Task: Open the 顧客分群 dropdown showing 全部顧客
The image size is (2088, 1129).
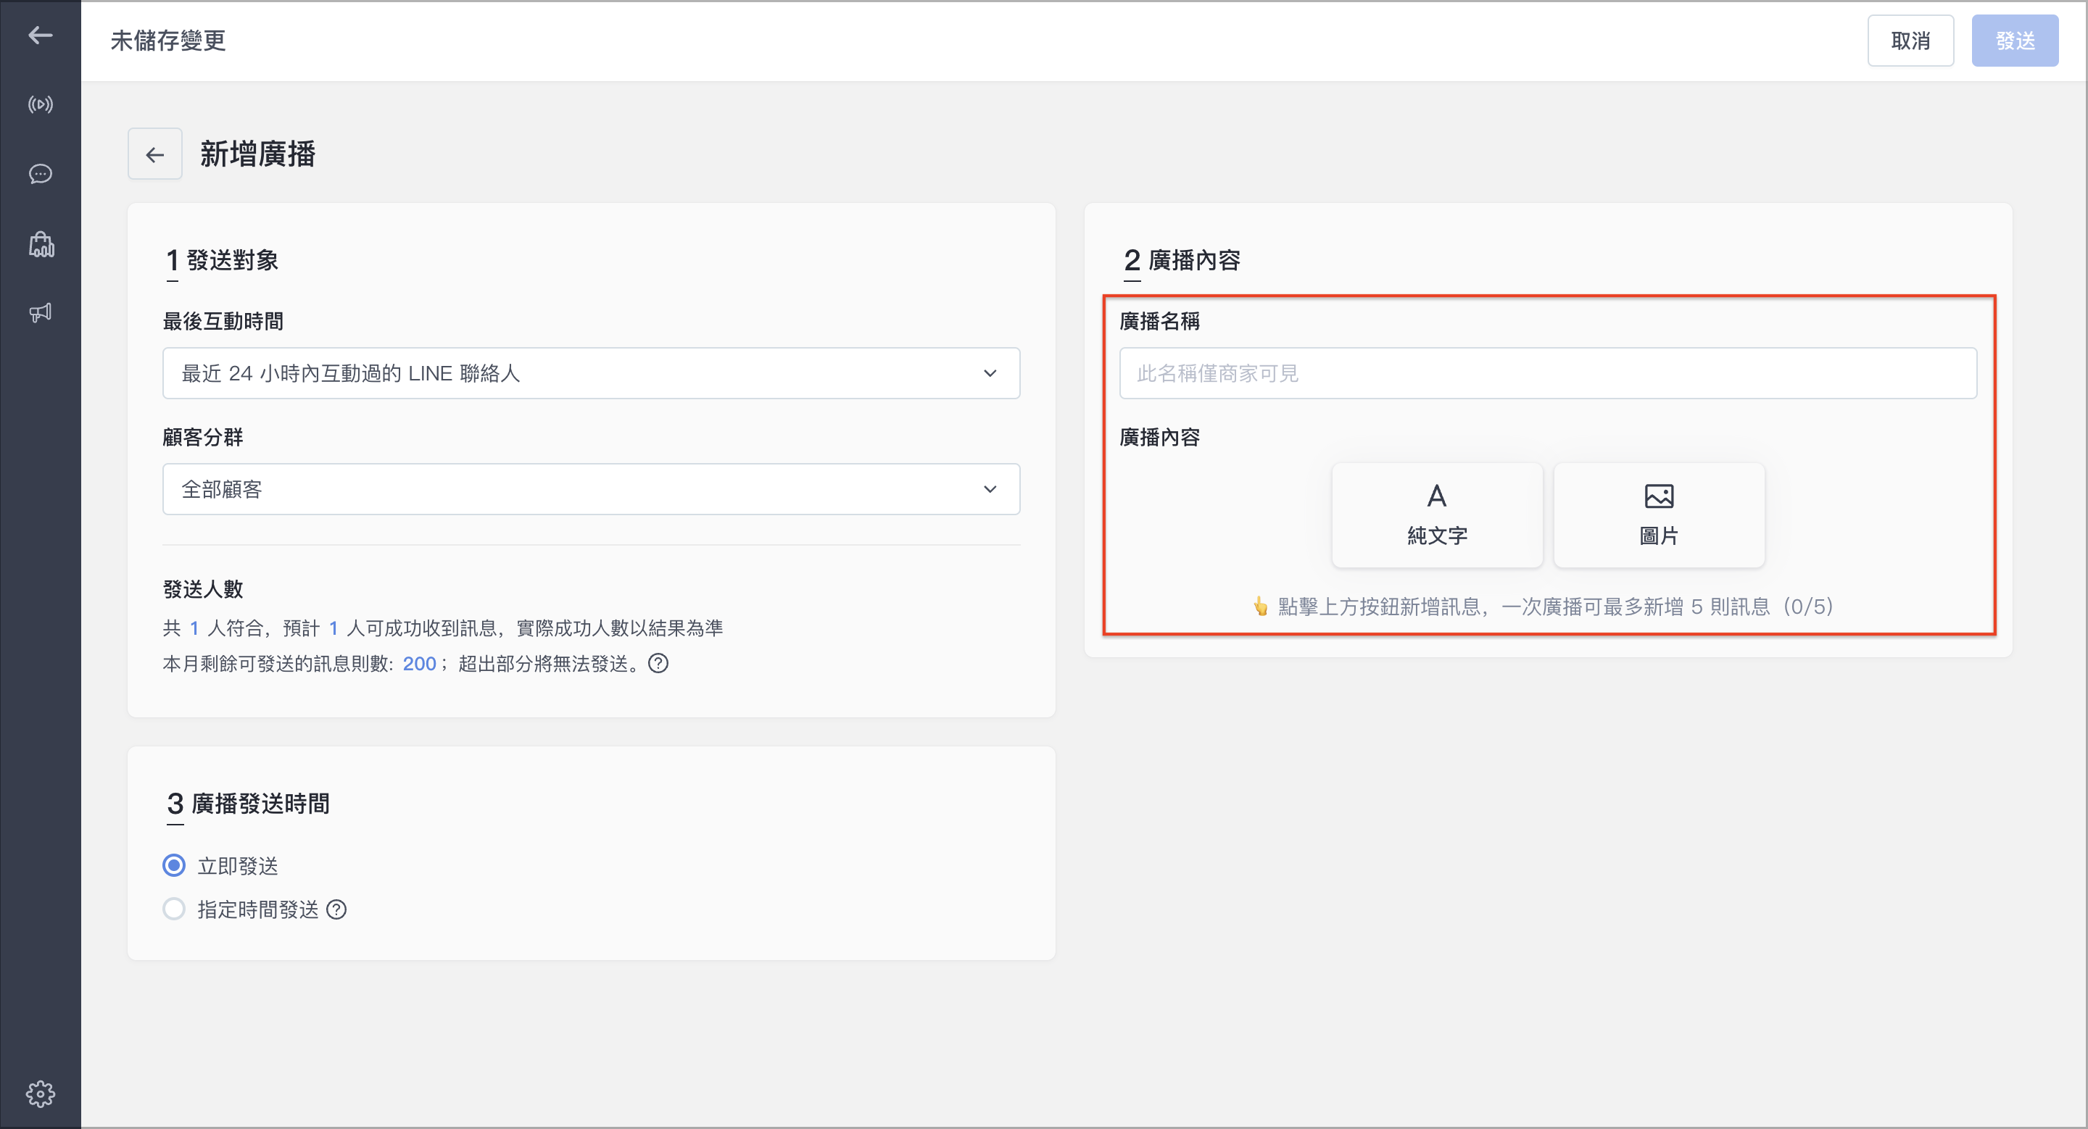Action: pyautogui.click(x=591, y=489)
